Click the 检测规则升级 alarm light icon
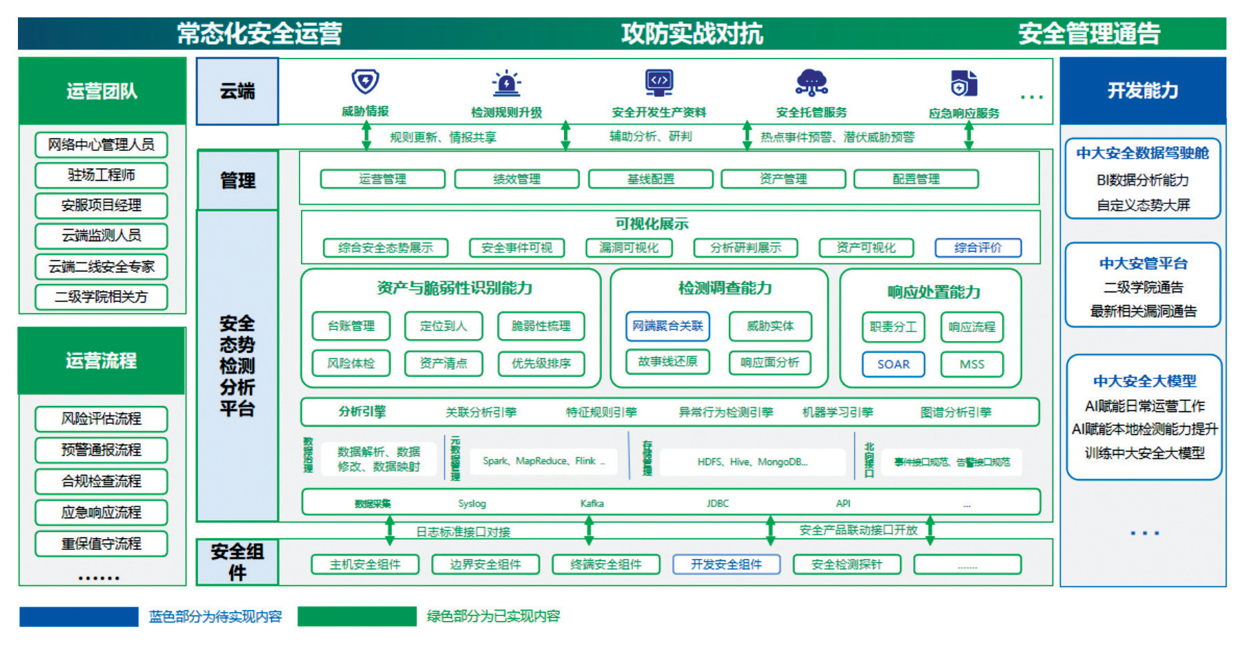This screenshot has width=1252, height=654. [507, 83]
